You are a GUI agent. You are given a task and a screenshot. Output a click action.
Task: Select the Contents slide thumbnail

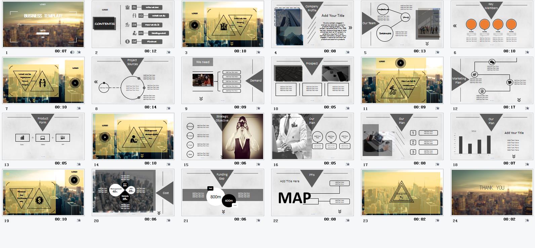tap(133, 24)
